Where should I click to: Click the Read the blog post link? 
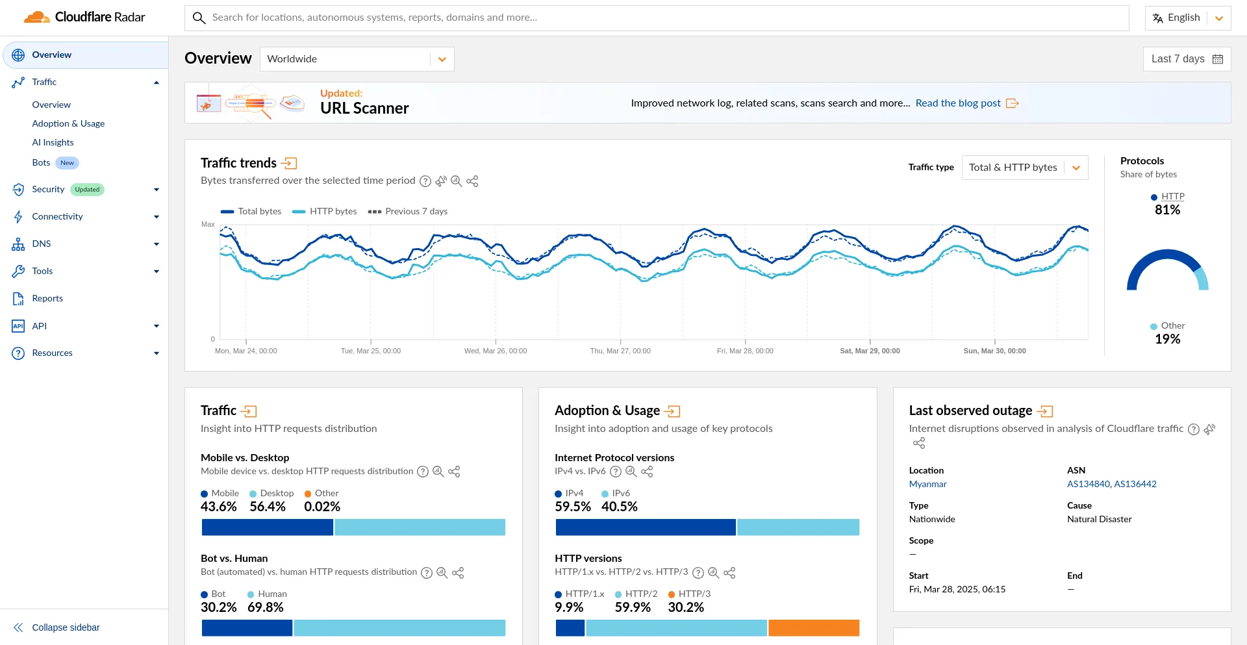point(958,103)
